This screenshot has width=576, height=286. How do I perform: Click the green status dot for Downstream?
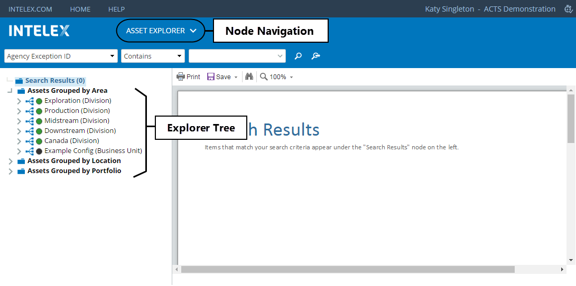[x=39, y=131]
